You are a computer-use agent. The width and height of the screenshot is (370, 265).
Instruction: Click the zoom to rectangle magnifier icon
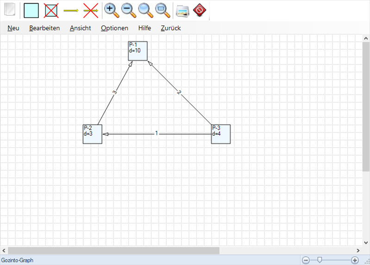click(x=162, y=10)
